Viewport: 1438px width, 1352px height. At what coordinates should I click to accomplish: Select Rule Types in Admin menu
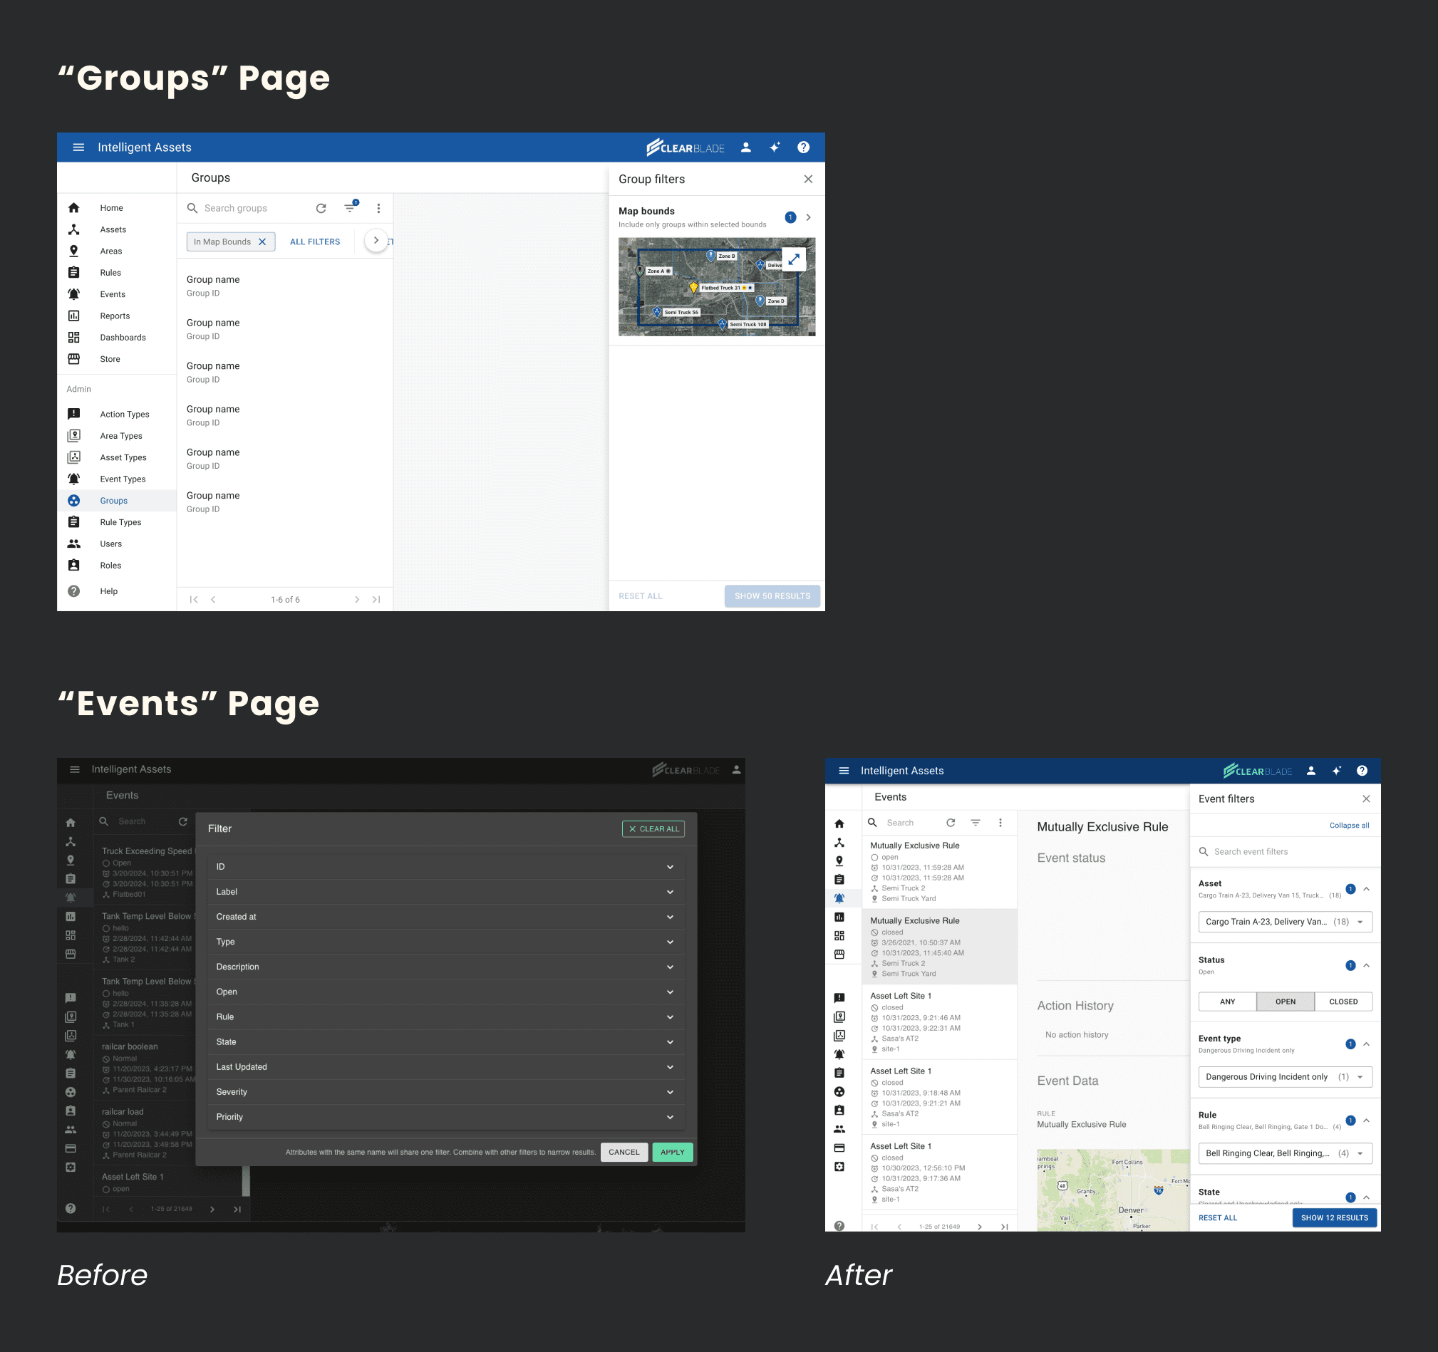coord(120,522)
